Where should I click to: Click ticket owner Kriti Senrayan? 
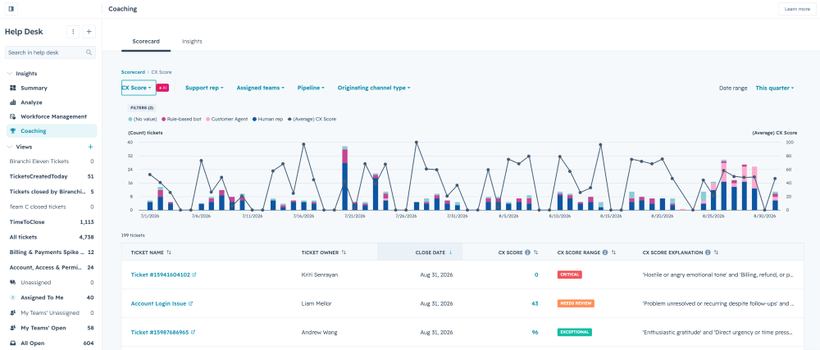click(x=320, y=275)
